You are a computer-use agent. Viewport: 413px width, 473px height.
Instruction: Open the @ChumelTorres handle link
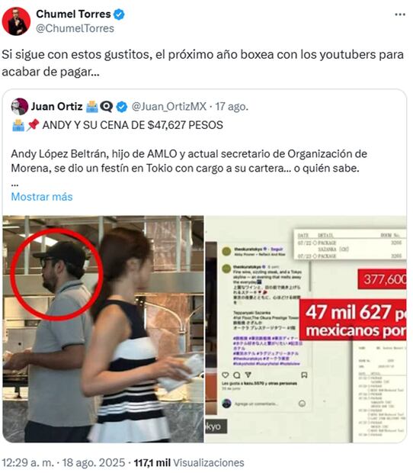coord(75,28)
